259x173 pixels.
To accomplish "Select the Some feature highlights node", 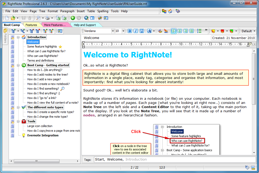I will point(42,47).
